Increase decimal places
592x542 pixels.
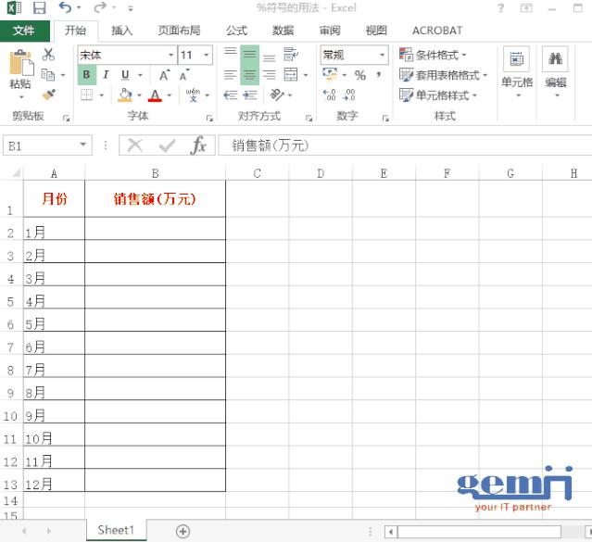(x=329, y=95)
